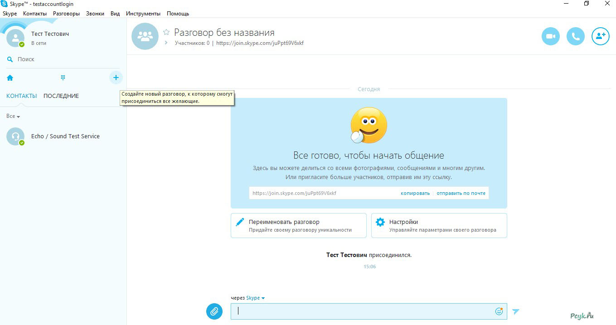Open the Skype home screen
The width and height of the screenshot is (616, 325).
coord(10,78)
